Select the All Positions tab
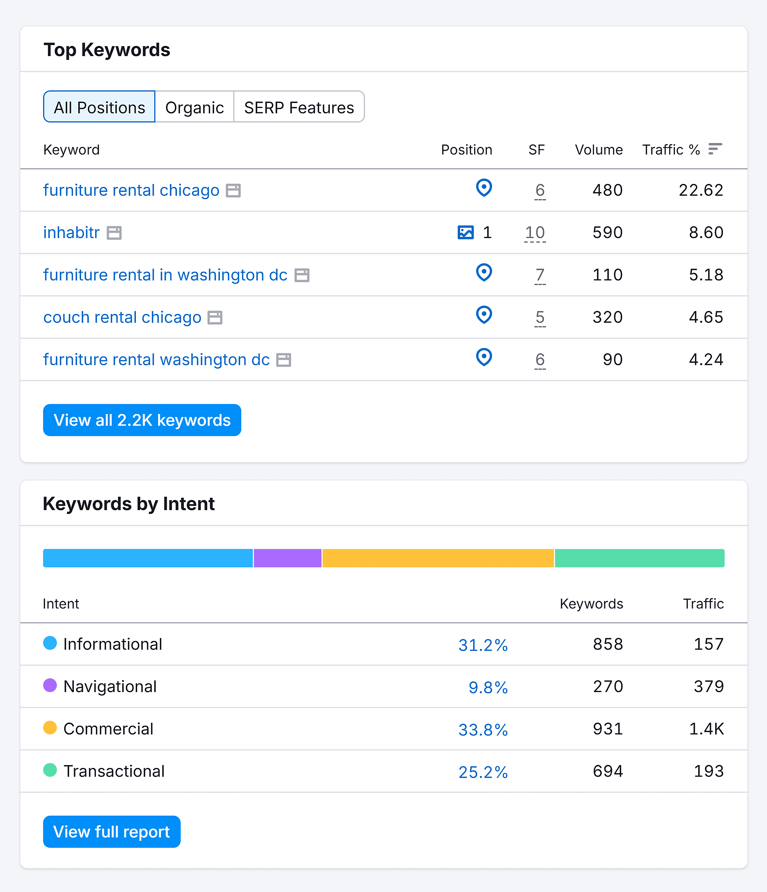 point(99,107)
